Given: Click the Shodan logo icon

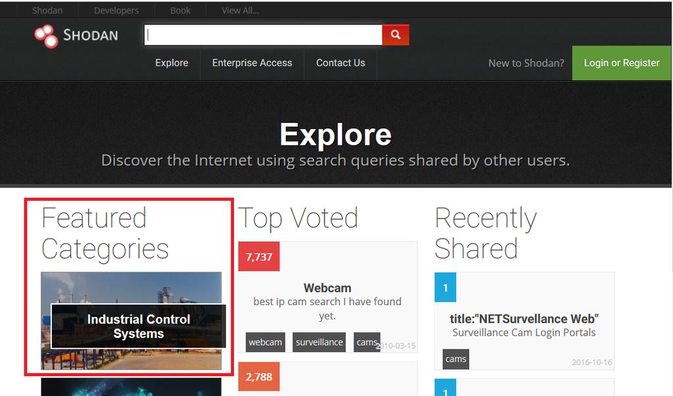Looking at the screenshot, I should click(46, 36).
